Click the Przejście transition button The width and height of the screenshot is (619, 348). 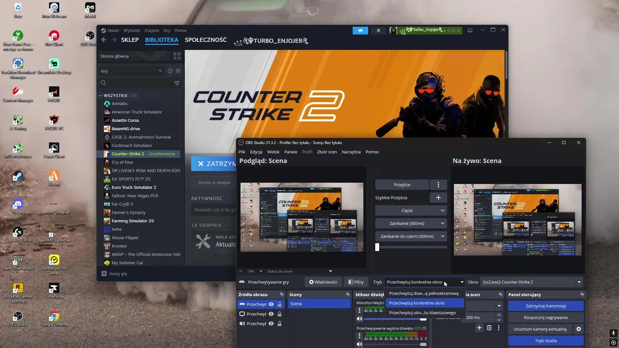(402, 185)
